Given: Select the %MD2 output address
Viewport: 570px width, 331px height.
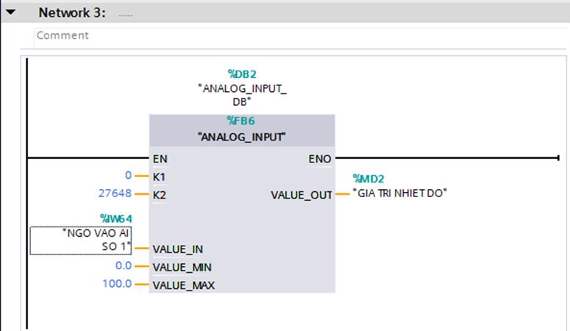Looking at the screenshot, I should tap(368, 178).
